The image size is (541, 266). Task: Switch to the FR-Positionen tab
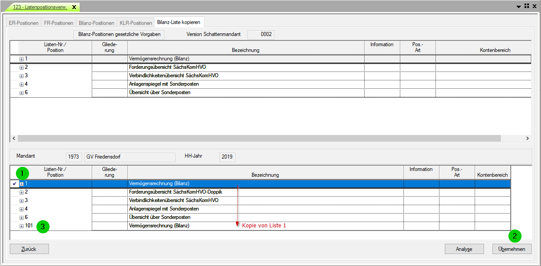coord(59,23)
